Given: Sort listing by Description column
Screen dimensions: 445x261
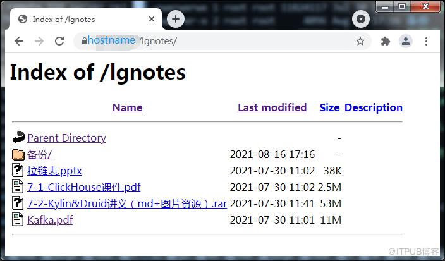Looking at the screenshot, I should (x=373, y=107).
